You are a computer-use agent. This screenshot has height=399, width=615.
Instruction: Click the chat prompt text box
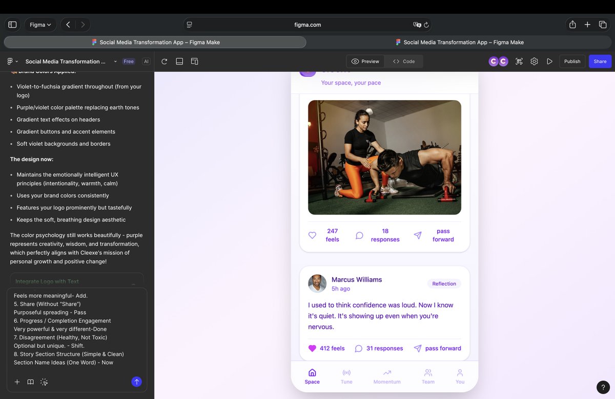pos(77,329)
